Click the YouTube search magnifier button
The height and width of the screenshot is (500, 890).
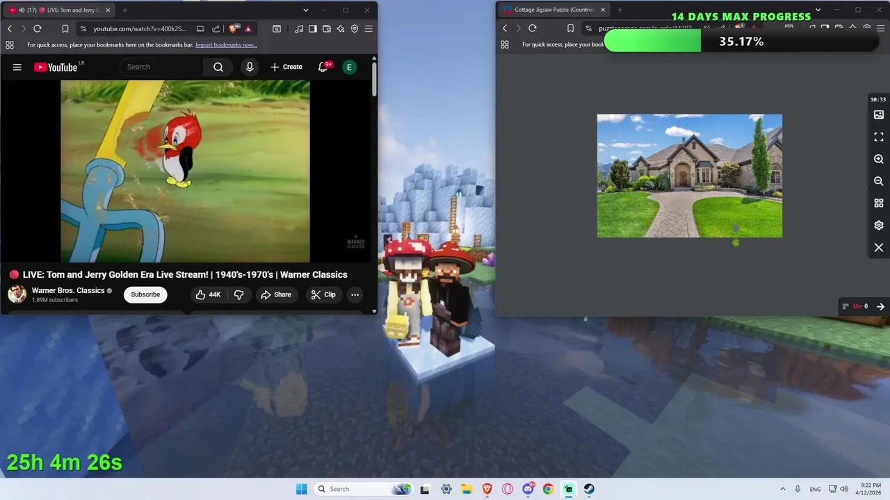pyautogui.click(x=218, y=67)
